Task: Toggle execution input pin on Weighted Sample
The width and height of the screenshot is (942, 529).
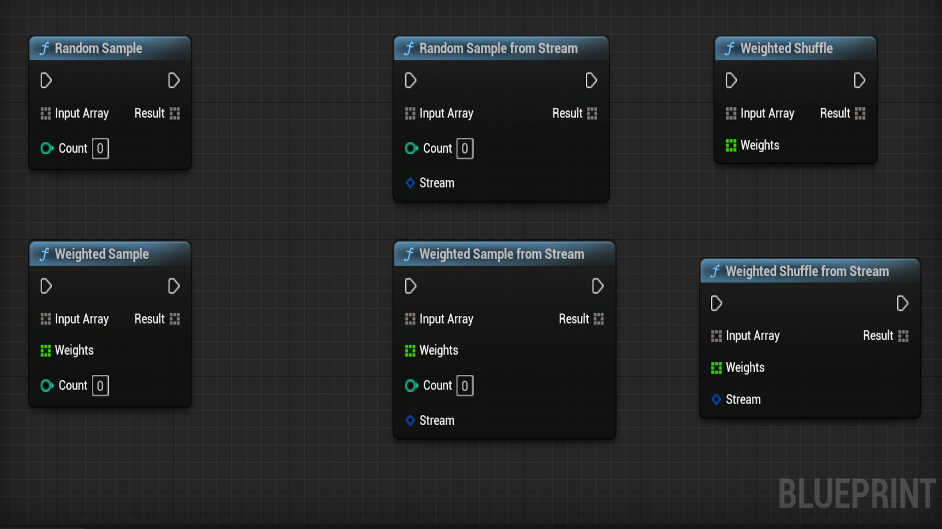Action: (46, 286)
